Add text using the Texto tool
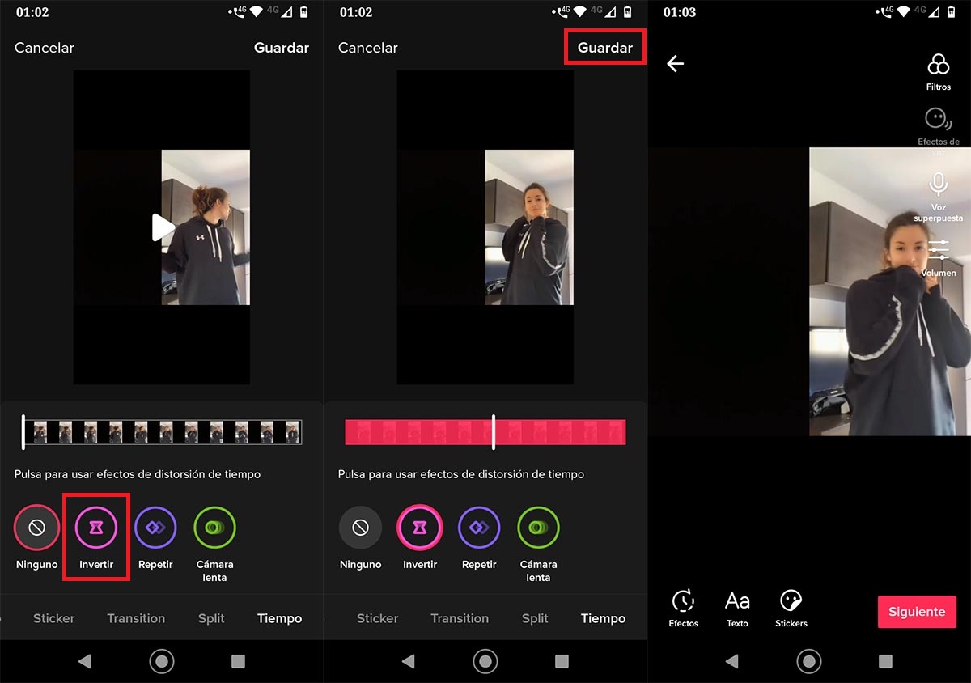971x683 pixels. pyautogui.click(x=737, y=607)
